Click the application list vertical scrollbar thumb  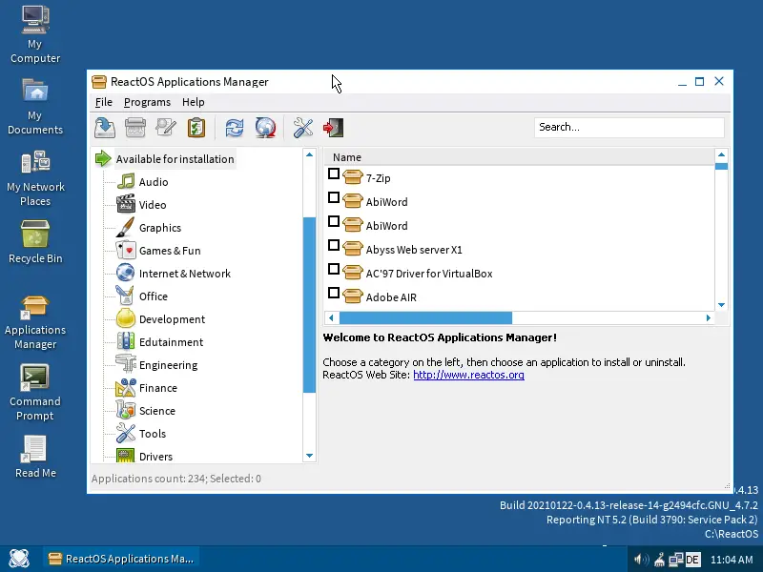click(722, 166)
